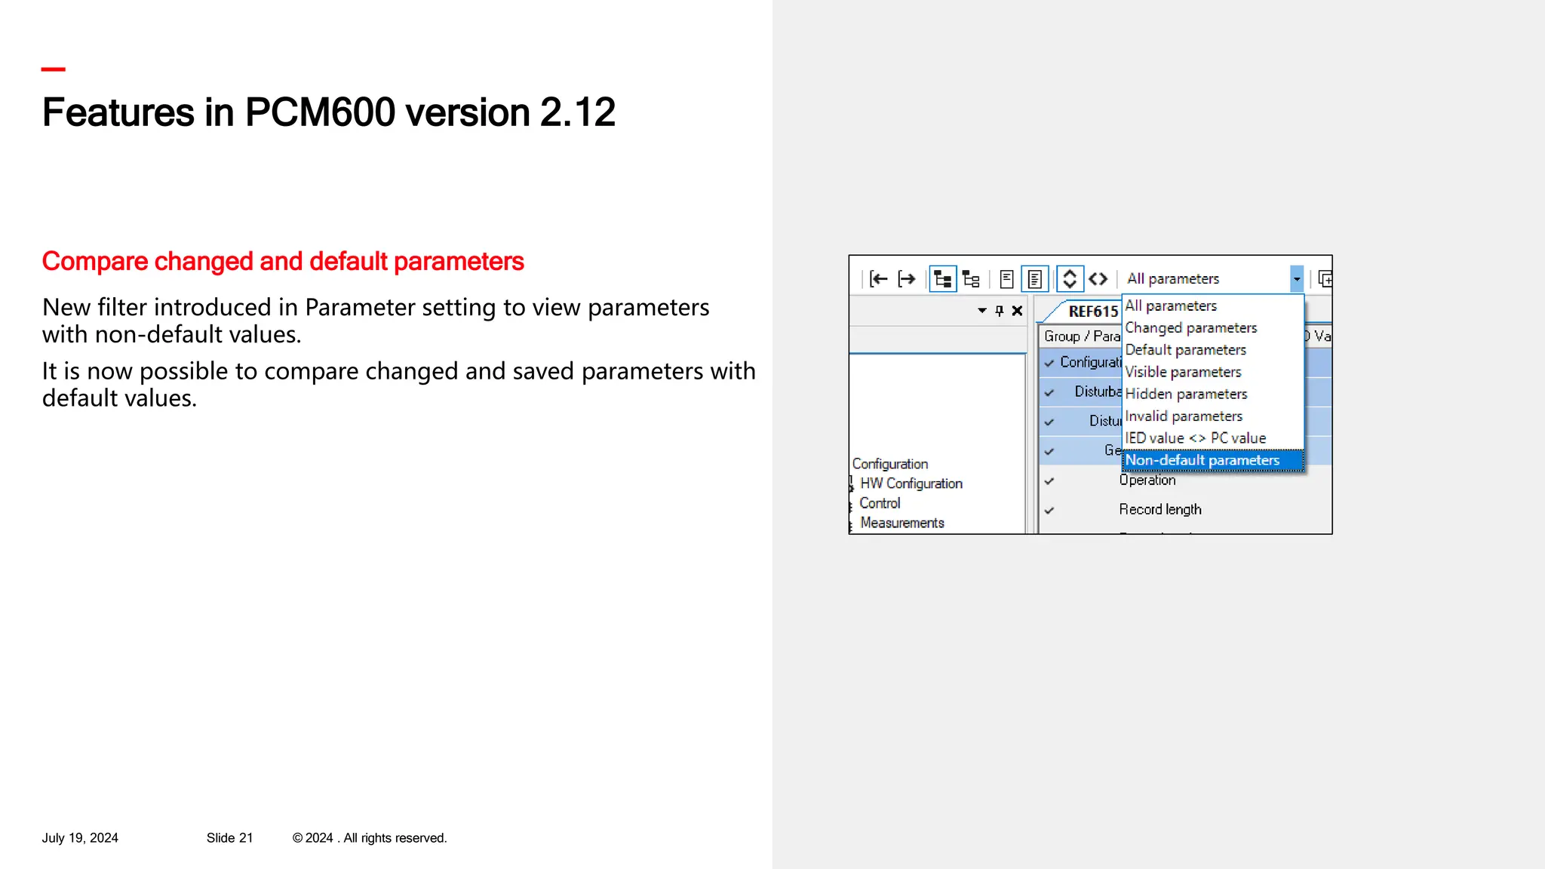Click the outlined tree structure toolbar icon

(971, 280)
